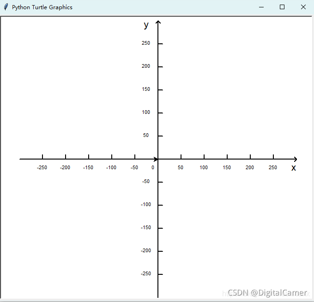Click the '0' origin label
The image size is (314, 302).
(x=153, y=168)
